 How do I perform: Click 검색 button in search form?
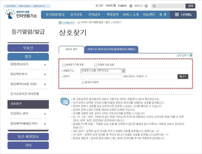tap(183, 76)
